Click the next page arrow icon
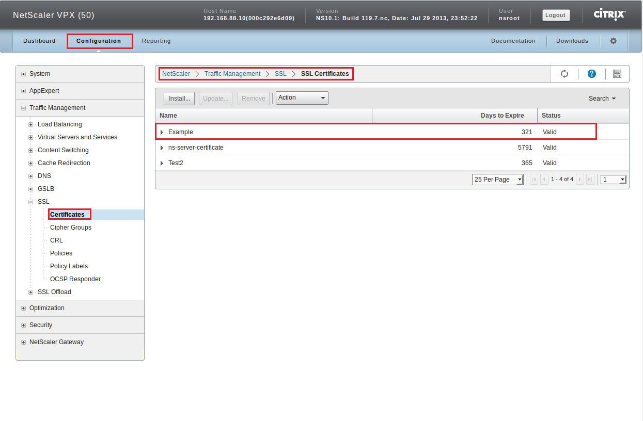This screenshot has height=421, width=643. click(580, 180)
